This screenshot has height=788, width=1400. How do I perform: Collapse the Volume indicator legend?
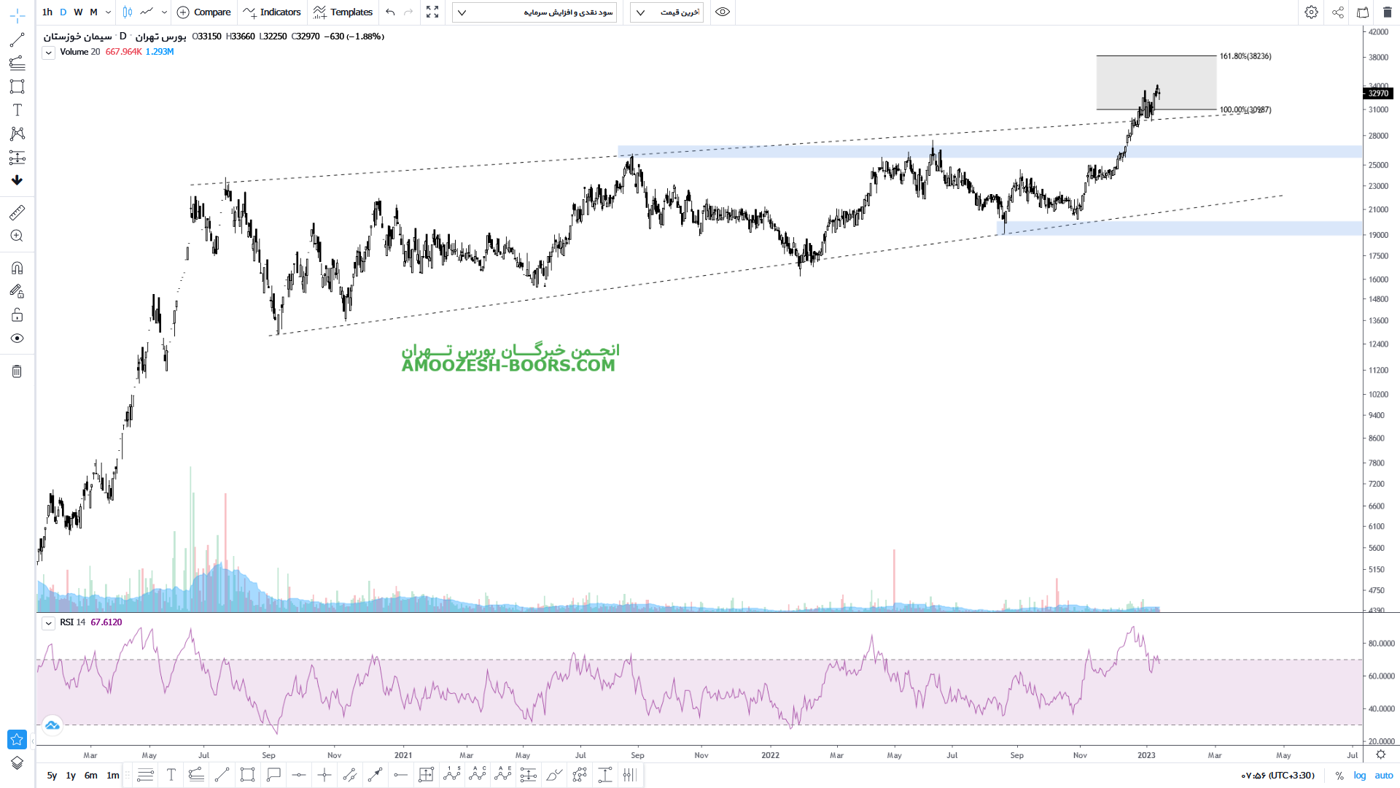pyautogui.click(x=48, y=53)
